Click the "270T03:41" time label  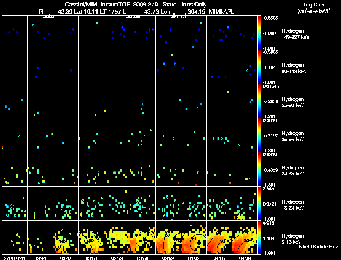point(14,258)
